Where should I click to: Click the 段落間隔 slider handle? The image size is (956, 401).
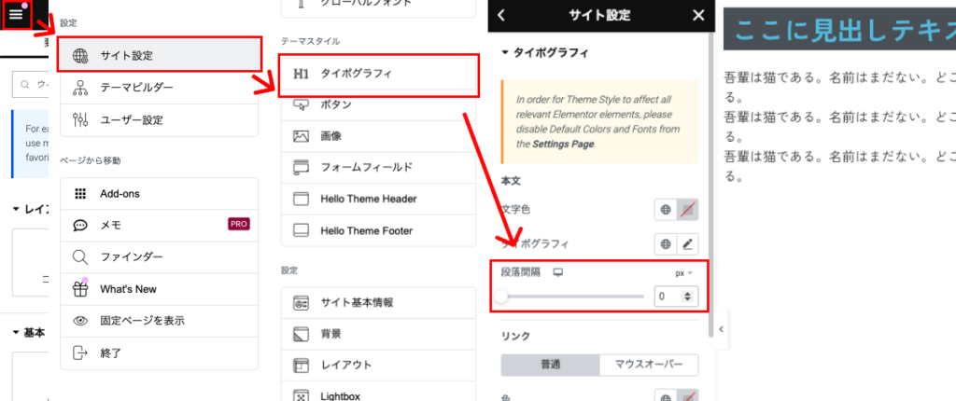click(502, 297)
